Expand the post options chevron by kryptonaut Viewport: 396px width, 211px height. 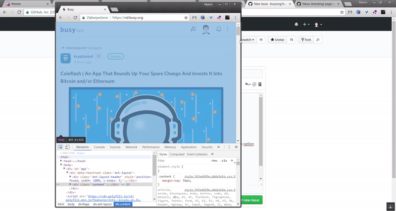(229, 56)
